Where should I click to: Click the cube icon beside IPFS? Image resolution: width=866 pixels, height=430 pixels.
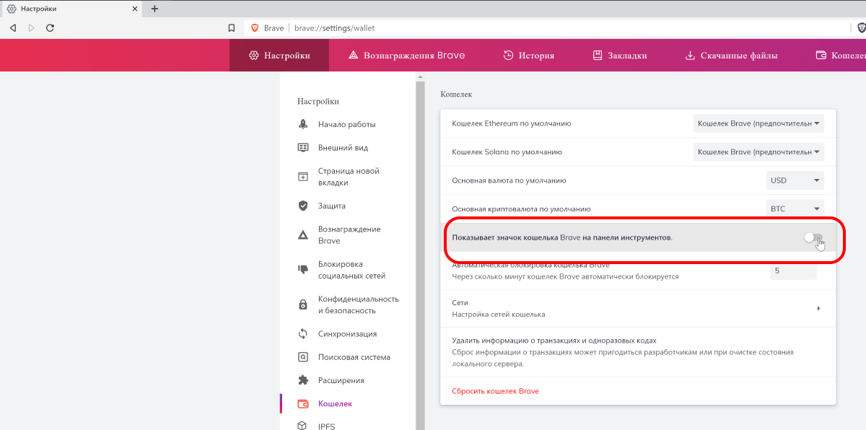(303, 426)
